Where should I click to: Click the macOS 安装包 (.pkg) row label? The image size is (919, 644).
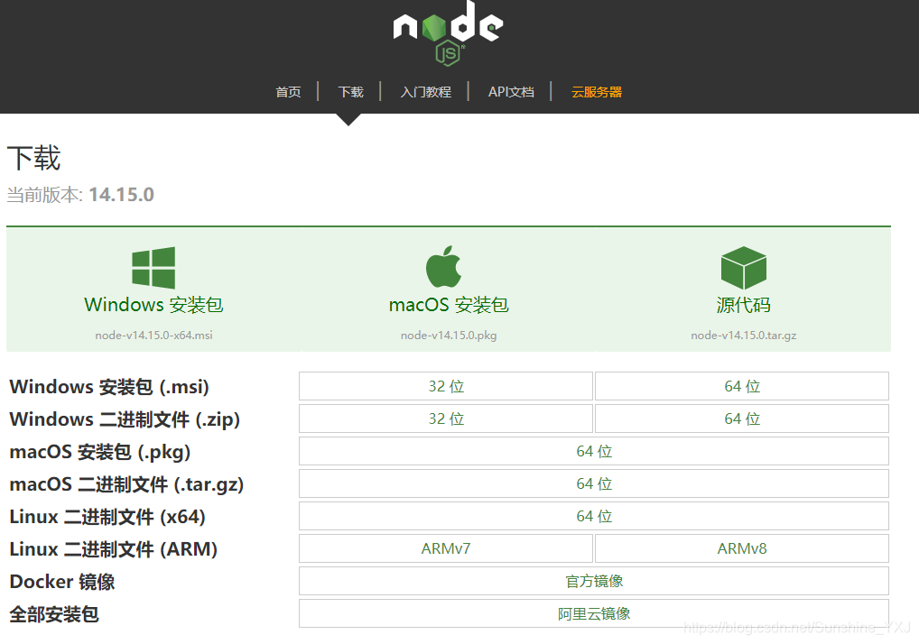[x=100, y=452]
